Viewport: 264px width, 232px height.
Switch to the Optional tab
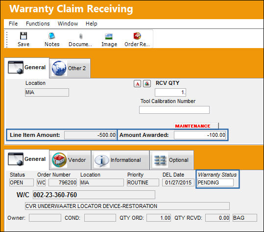pyautogui.click(x=171, y=160)
